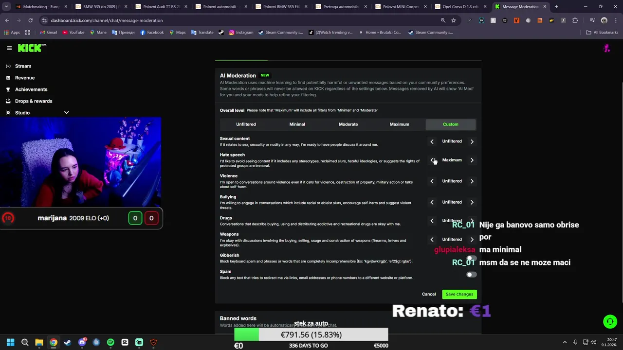Image resolution: width=623 pixels, height=350 pixels.
Task: Click the zoom magnifier in address bar
Action: point(443,20)
